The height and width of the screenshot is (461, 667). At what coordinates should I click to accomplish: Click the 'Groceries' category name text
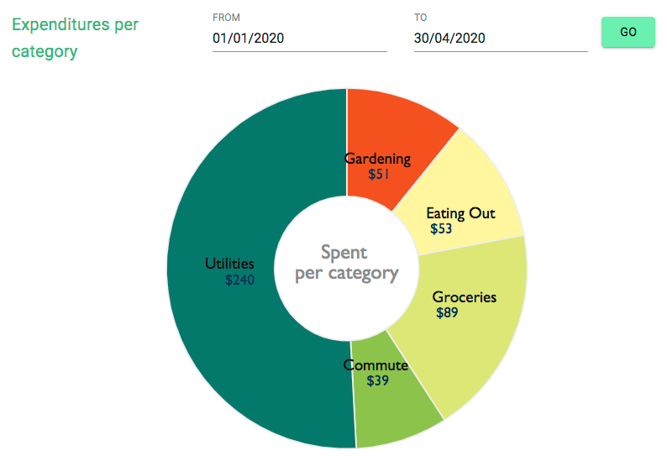pyautogui.click(x=464, y=297)
